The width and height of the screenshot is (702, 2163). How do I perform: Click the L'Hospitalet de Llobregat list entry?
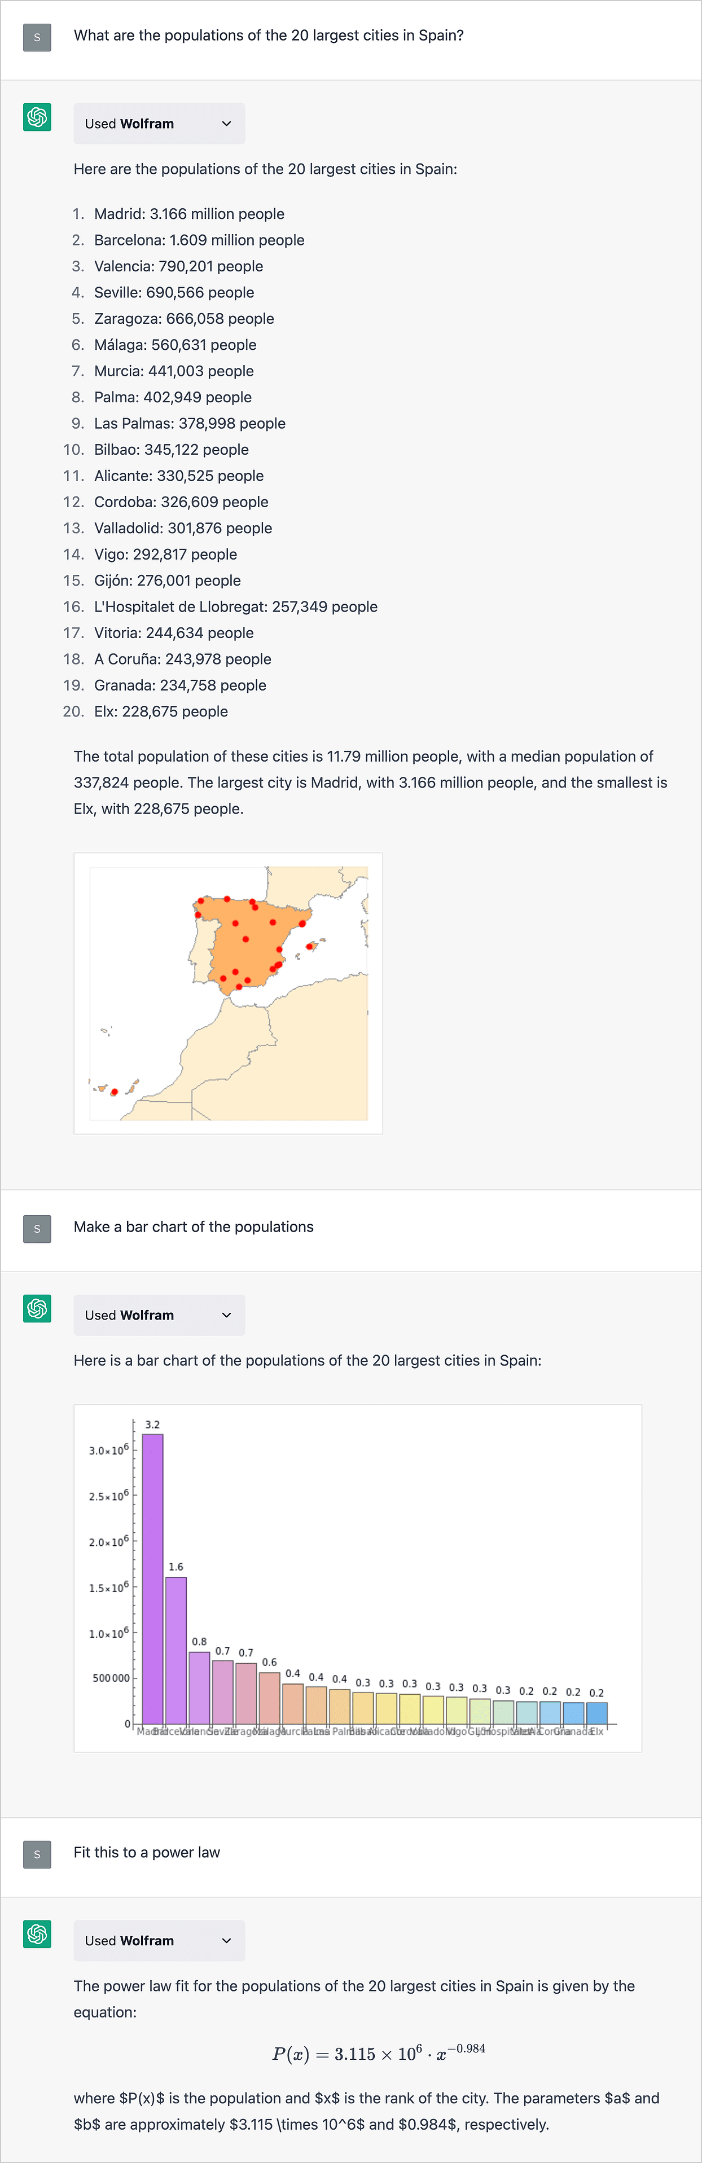pyautogui.click(x=236, y=607)
